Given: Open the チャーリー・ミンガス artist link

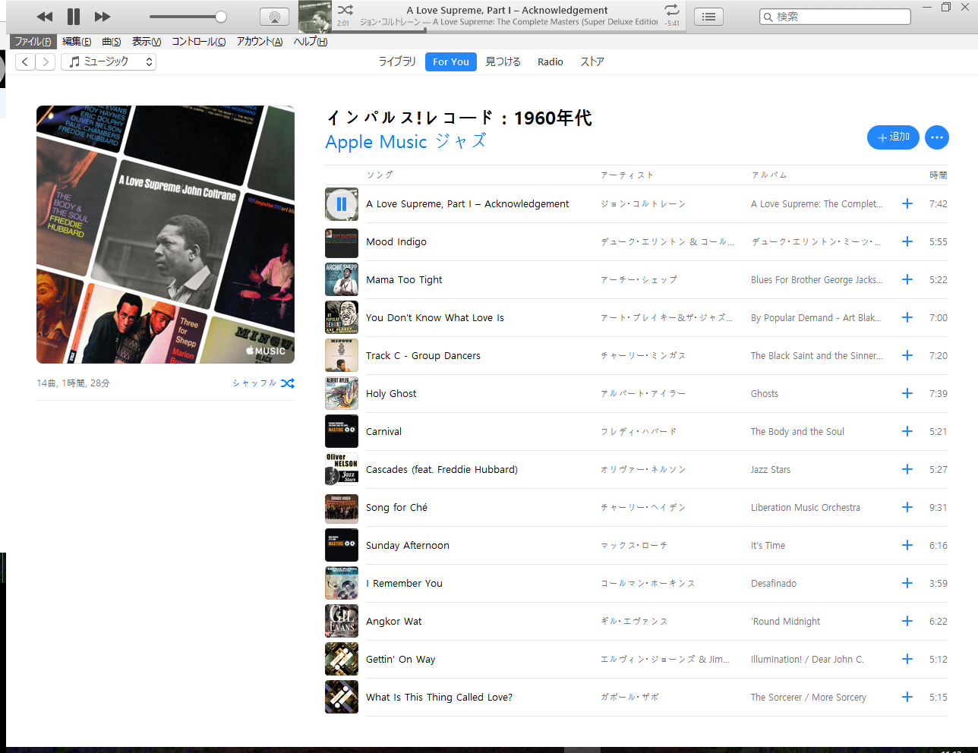Looking at the screenshot, I should pos(643,355).
